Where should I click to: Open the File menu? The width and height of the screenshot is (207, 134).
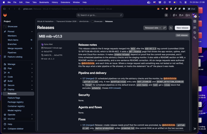[15, 2]
